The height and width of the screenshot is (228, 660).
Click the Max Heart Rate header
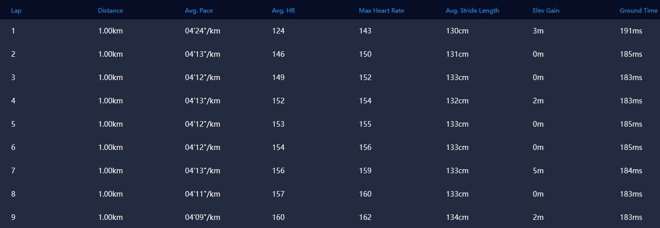[381, 11]
